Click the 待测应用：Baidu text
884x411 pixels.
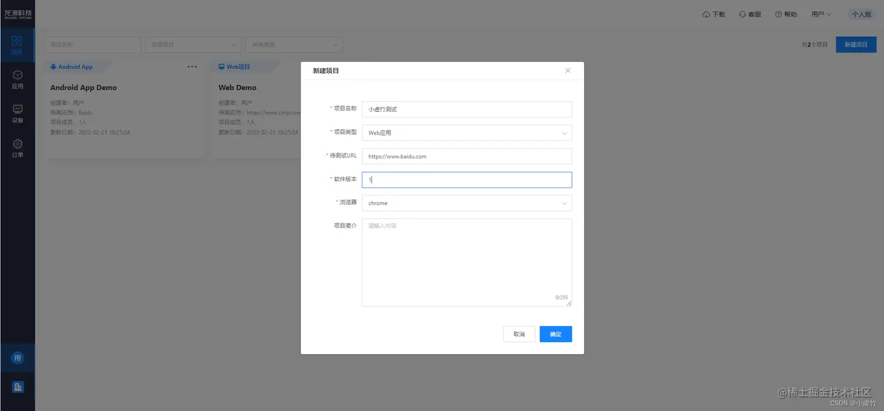[x=71, y=112]
